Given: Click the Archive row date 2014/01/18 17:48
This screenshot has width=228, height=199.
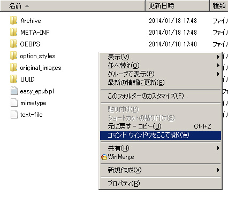Looking at the screenshot, I should click(173, 21).
